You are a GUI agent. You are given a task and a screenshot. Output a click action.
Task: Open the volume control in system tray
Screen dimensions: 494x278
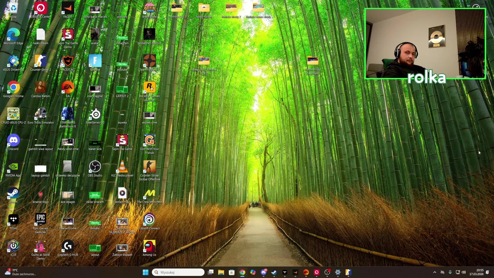(x=464, y=272)
